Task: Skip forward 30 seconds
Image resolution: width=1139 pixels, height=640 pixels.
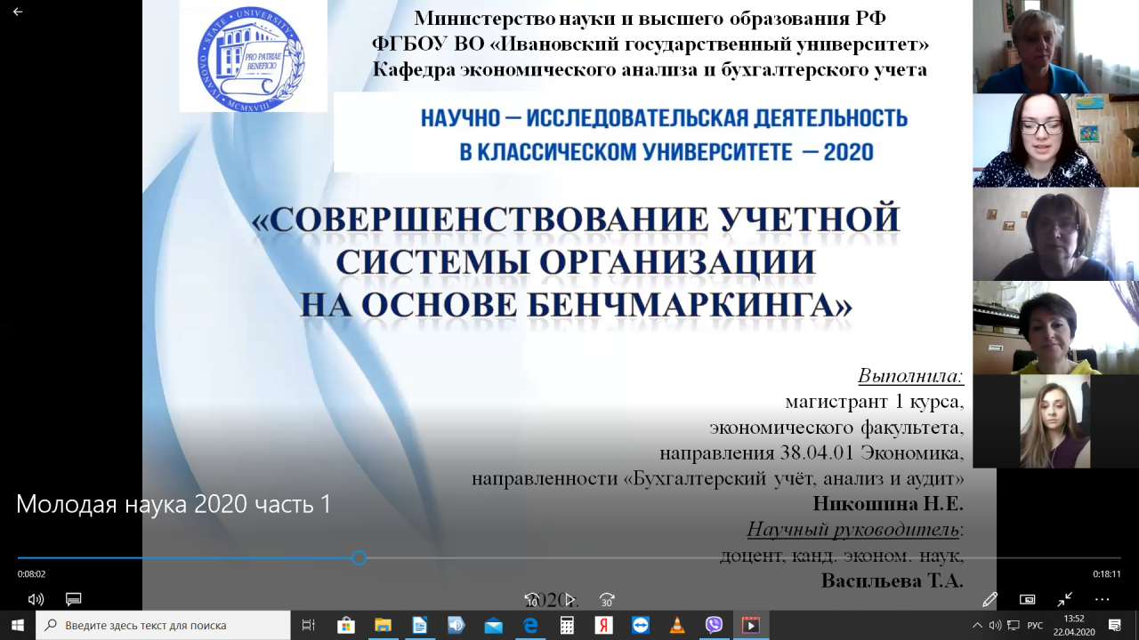Action: pyautogui.click(x=607, y=600)
